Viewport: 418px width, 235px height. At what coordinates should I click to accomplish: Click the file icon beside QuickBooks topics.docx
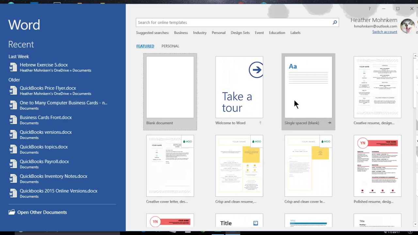tap(13, 149)
